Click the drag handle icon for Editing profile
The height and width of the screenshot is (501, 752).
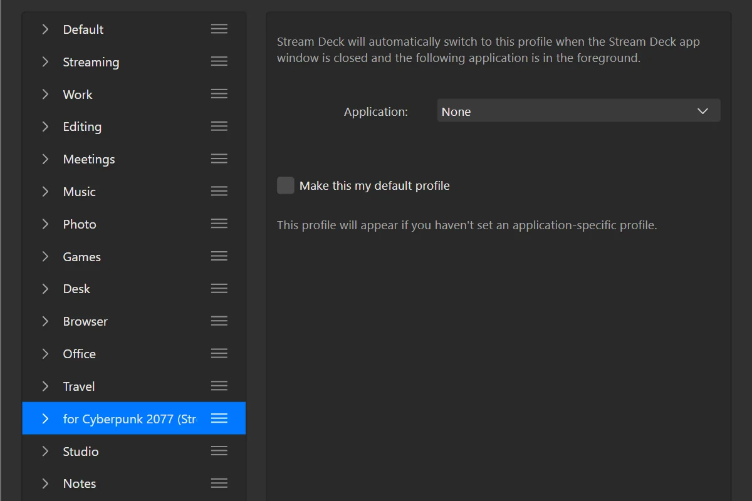point(219,127)
